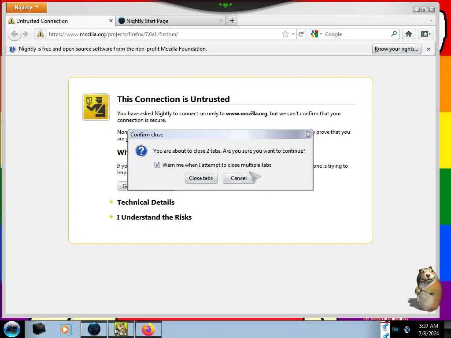451x338 pixels.
Task: Open a new tab with the plus button
Action: point(232,21)
